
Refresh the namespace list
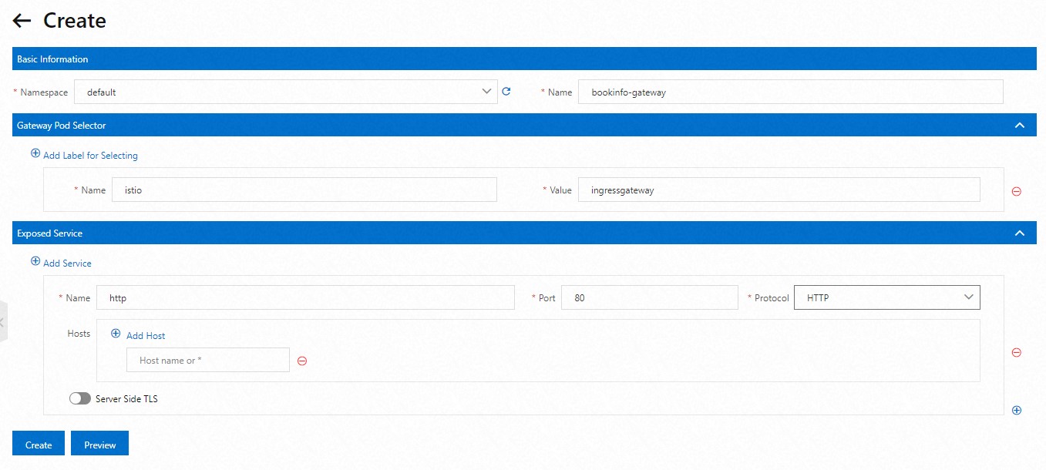506,92
